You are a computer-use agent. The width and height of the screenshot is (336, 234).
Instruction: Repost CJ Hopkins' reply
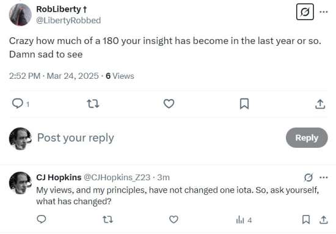click(108, 220)
